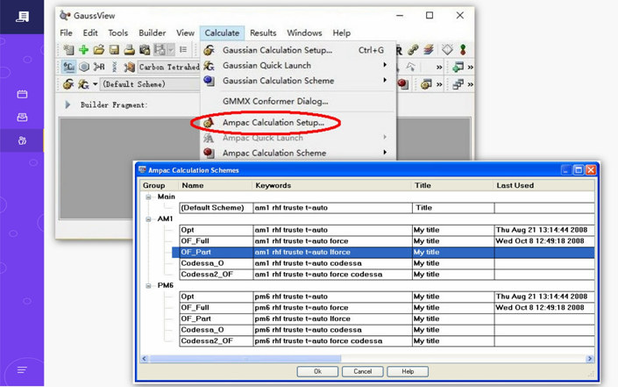
Task: Click the cascading windows icon in toolbar
Action: (458, 84)
